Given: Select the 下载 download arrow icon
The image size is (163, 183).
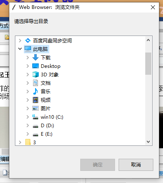Looking at the screenshot, I should [36, 57].
